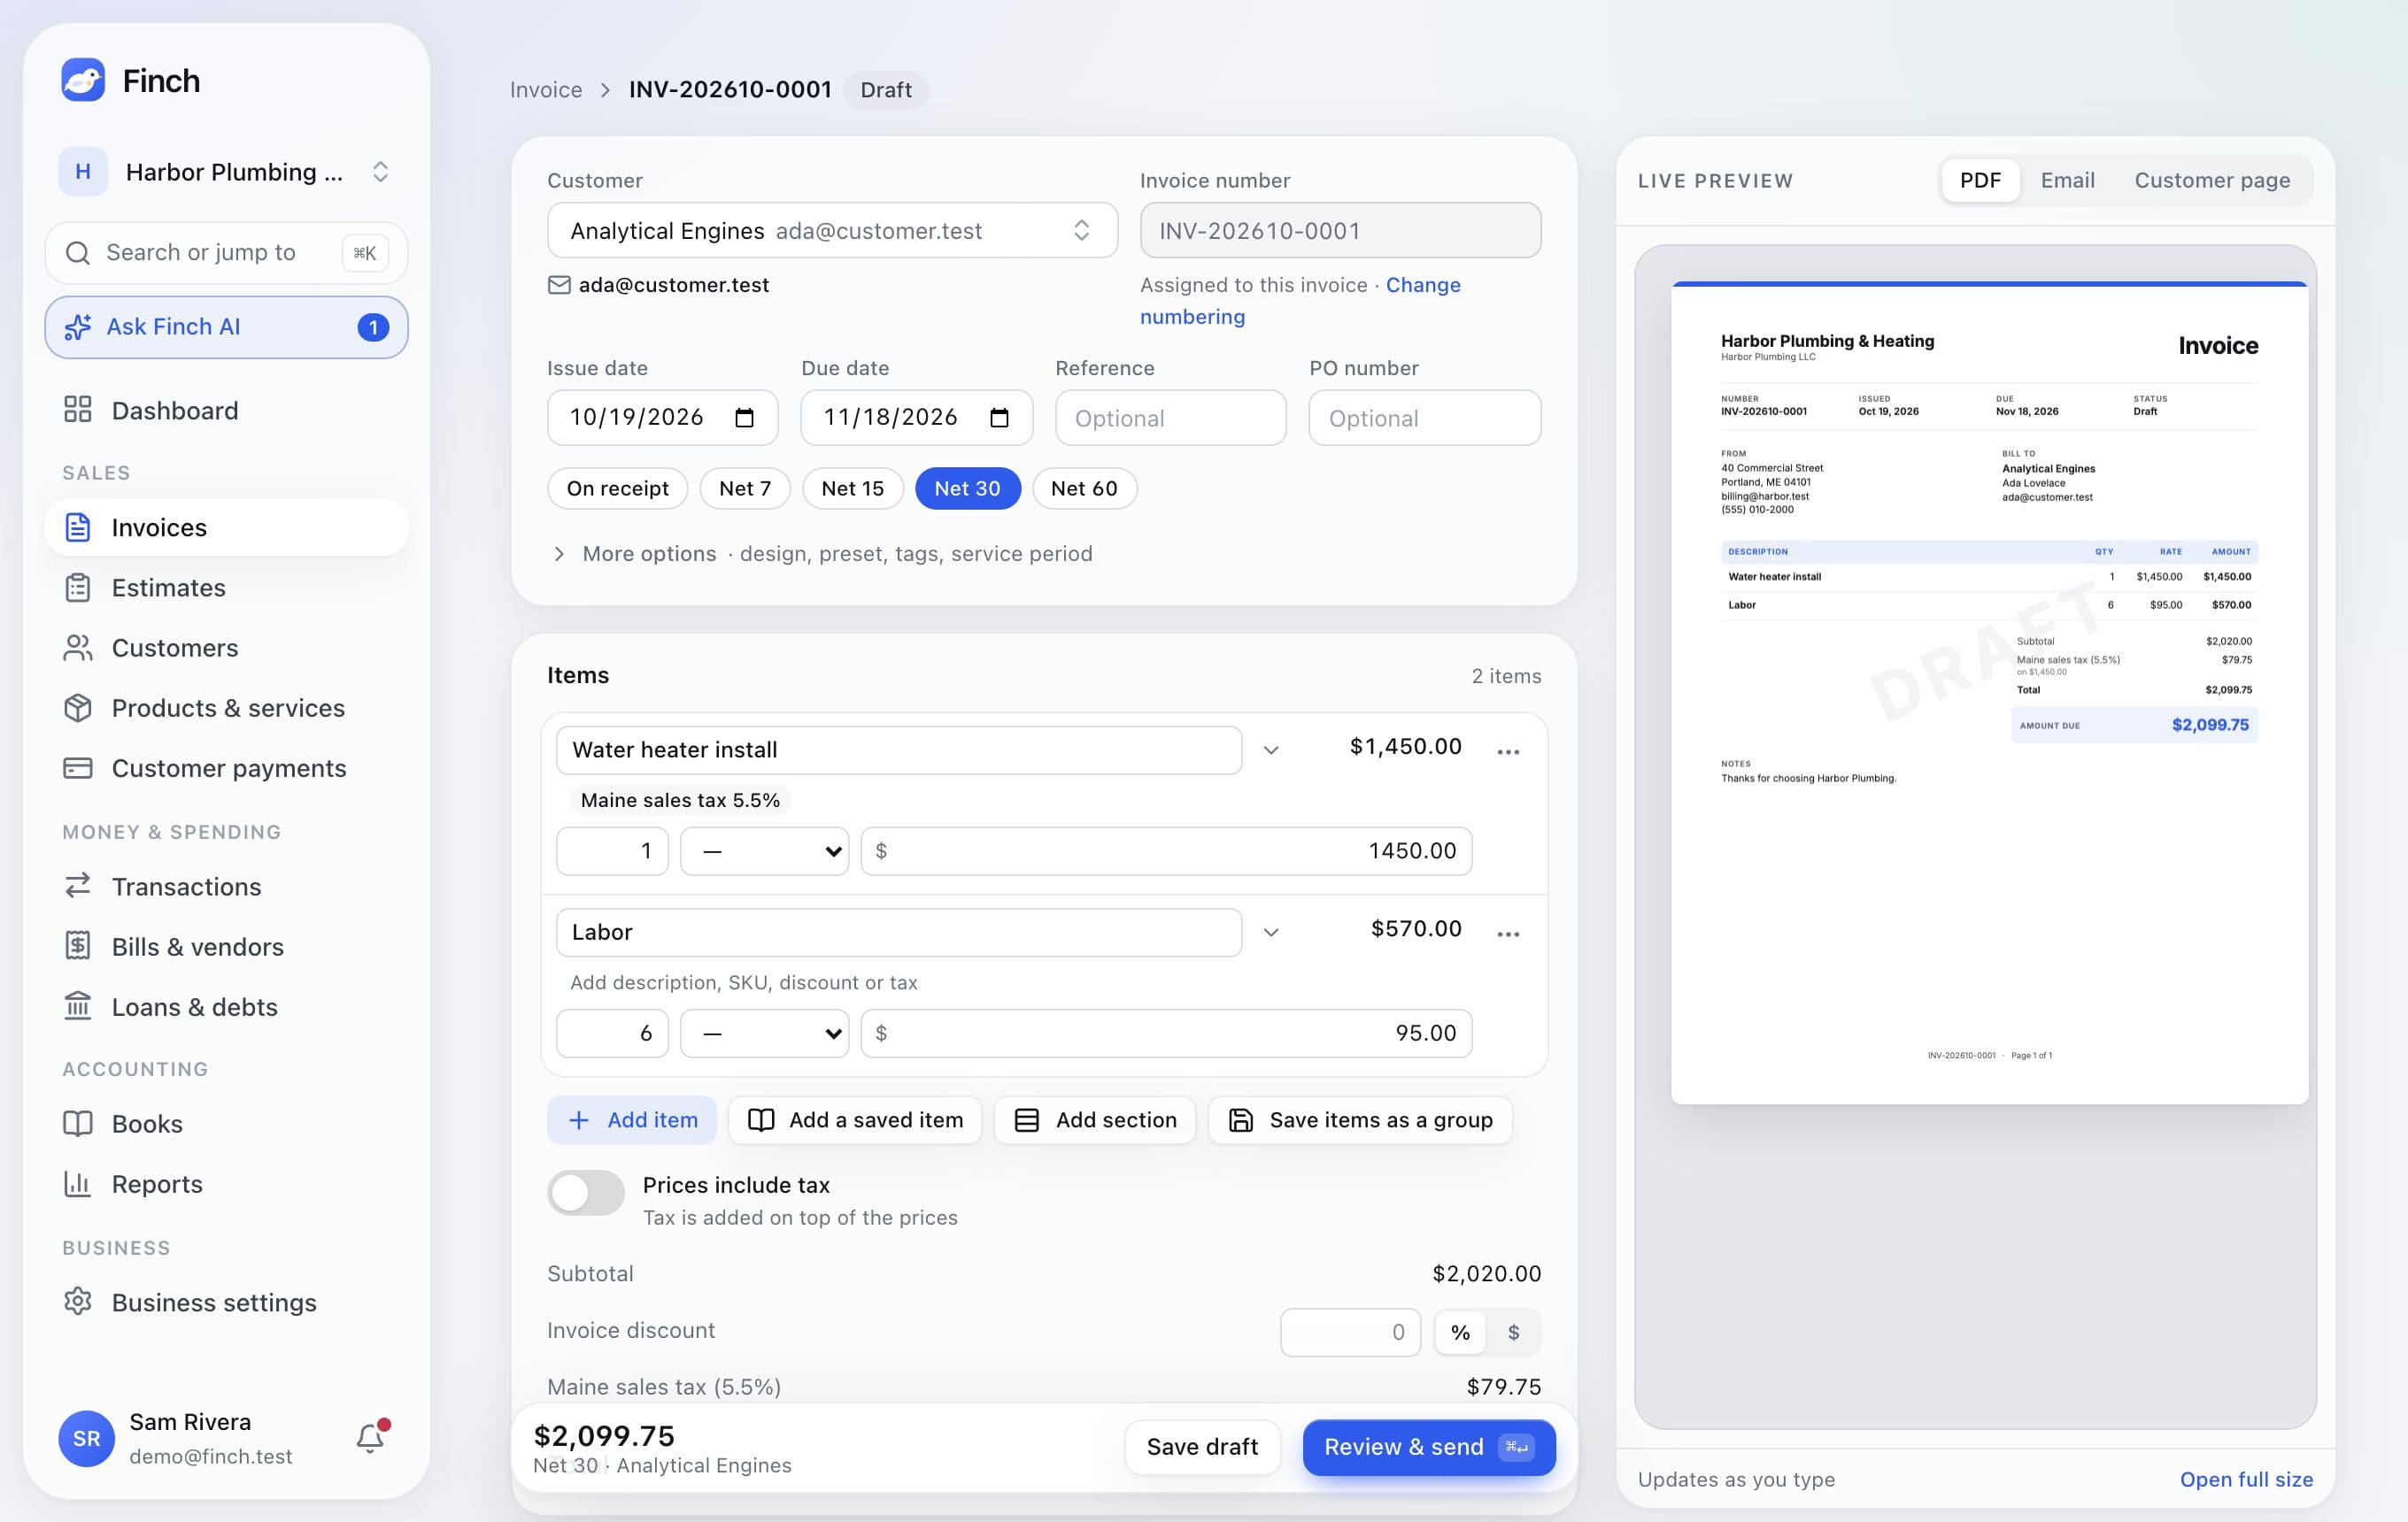This screenshot has height=1522, width=2408.
Task: Select Net 15 payment term
Action: [x=852, y=488]
